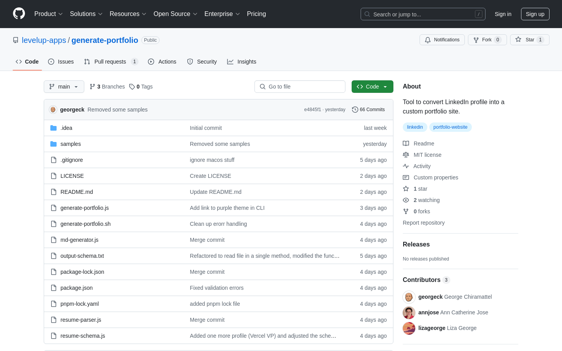Open the pnpm-lock.yaml file
Viewport: 562px width, 351px height.
tap(80, 304)
